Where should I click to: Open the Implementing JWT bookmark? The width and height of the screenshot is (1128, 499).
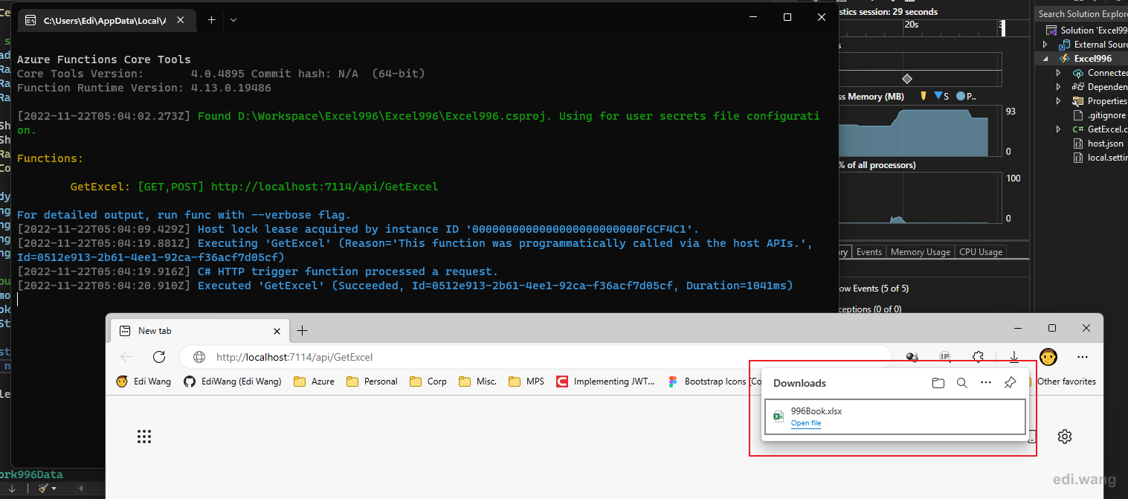[605, 382]
